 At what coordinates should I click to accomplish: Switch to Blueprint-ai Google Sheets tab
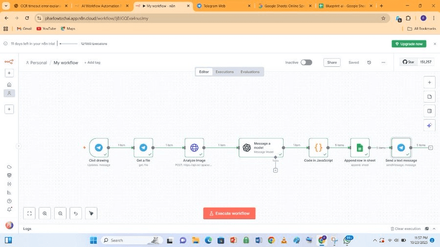345,5
